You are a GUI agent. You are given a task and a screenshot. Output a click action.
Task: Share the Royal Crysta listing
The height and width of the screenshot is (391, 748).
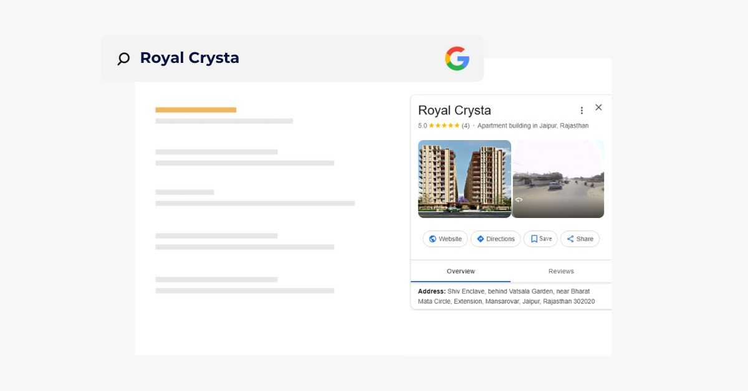(x=580, y=239)
